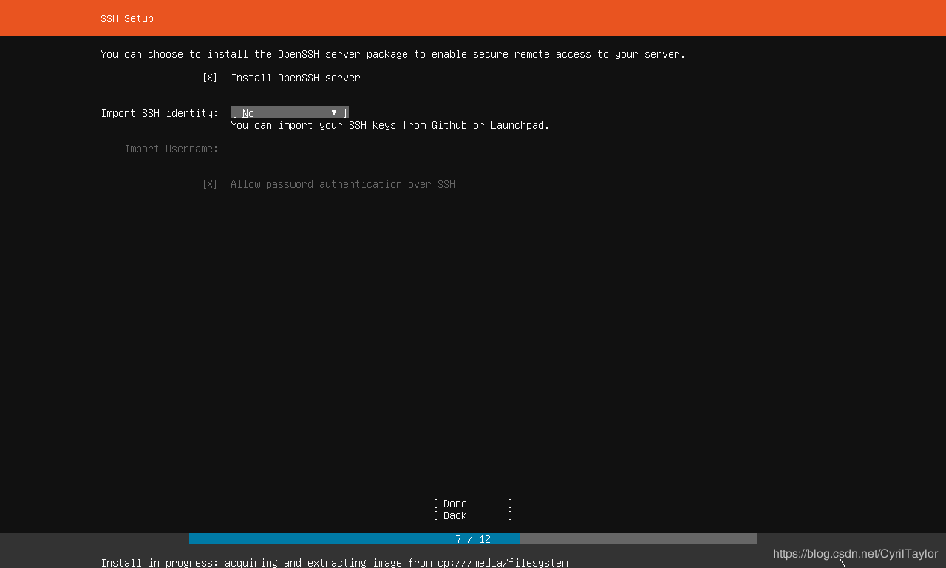The width and height of the screenshot is (946, 568).
Task: Click the 'Allow password authentication over SSH' label
Action: pyautogui.click(x=343, y=184)
